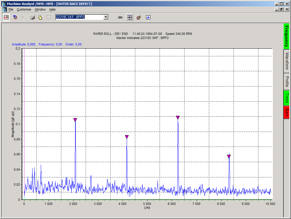Click the 'PAPER ROLL - DRY END' title

[110, 34]
